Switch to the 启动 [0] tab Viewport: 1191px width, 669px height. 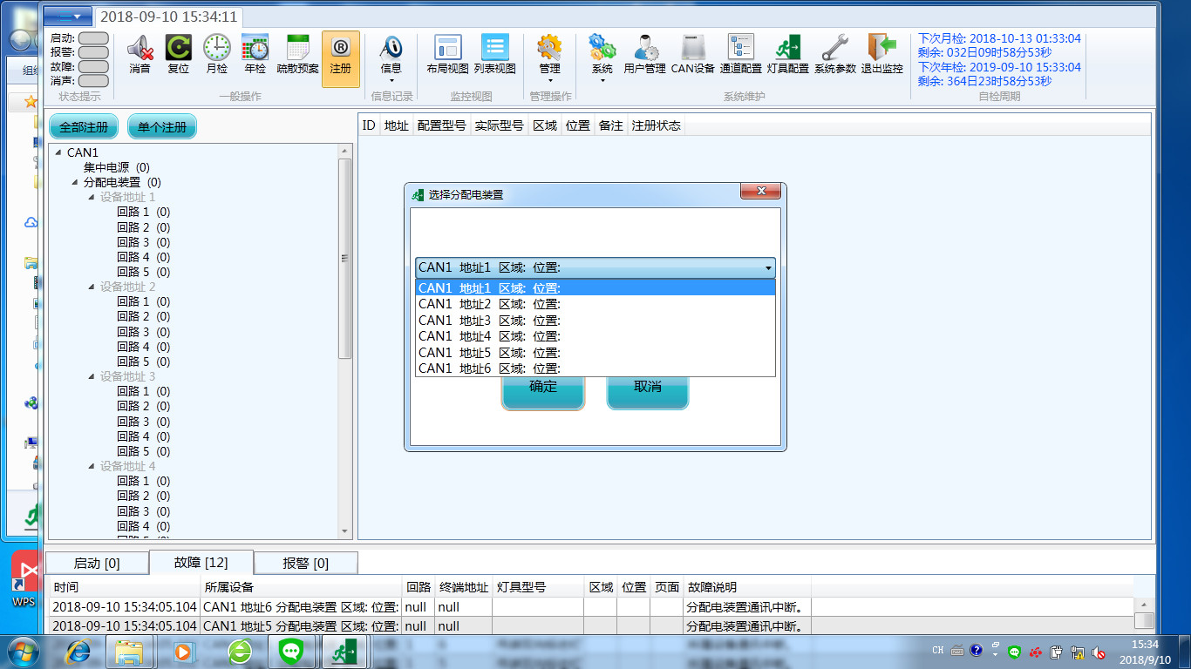tap(97, 563)
